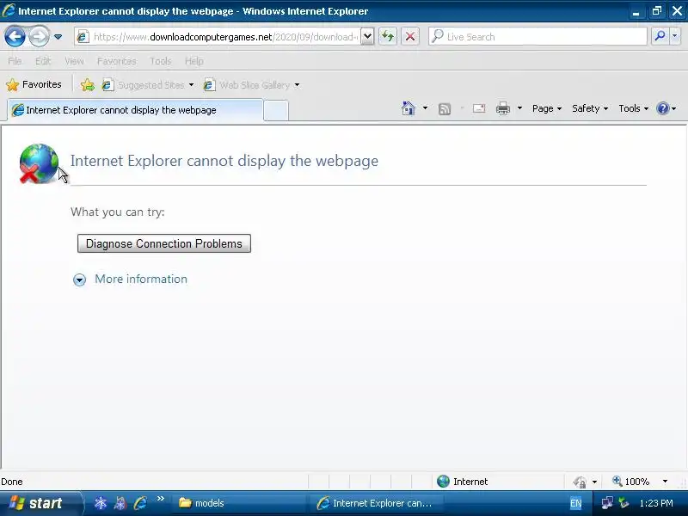Click the 1:23 PM clock
Screen dimensions: 688x516
[656, 503]
